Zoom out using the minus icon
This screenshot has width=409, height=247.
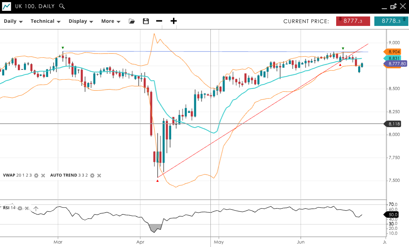tap(159, 21)
